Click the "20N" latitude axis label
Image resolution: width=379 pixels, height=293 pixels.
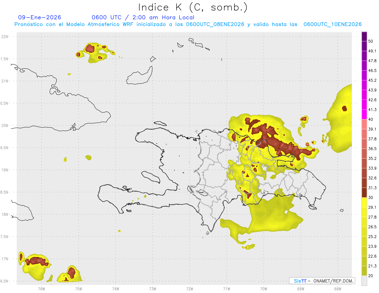pos(5,125)
